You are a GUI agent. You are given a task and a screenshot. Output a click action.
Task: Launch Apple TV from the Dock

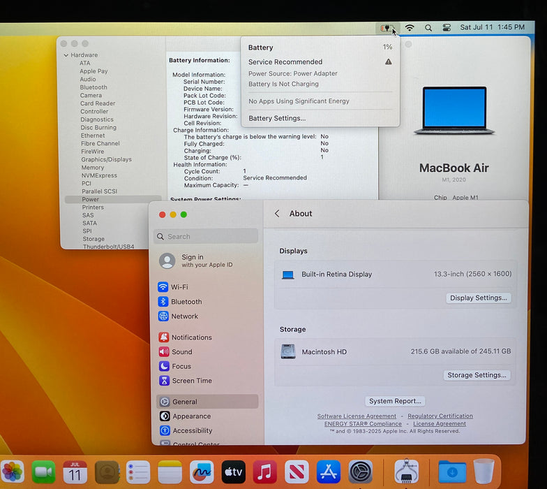tap(233, 472)
